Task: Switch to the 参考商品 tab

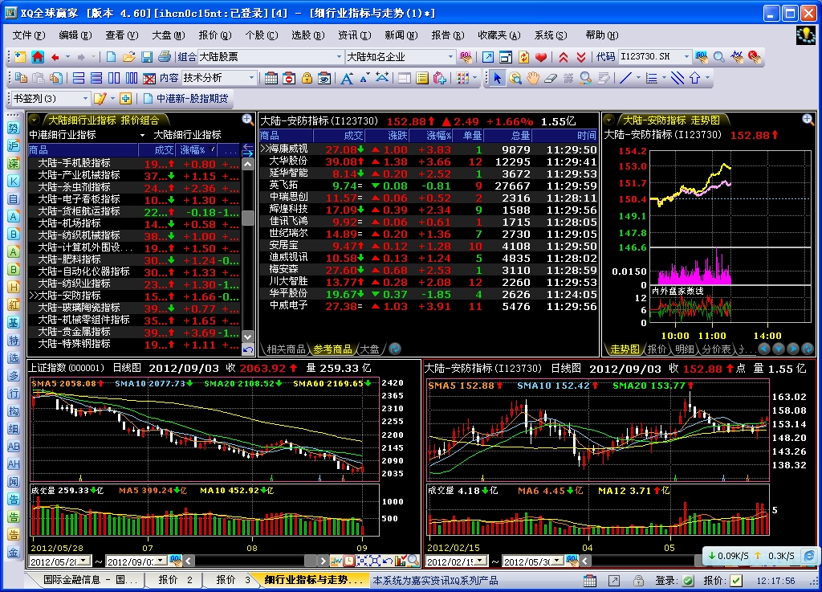Action: pos(332,349)
